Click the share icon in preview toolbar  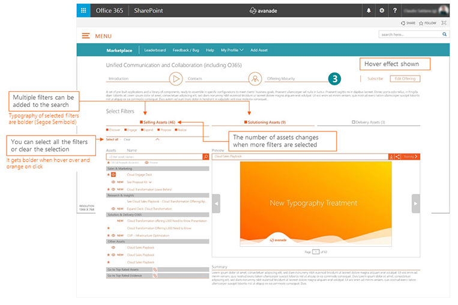point(398,157)
